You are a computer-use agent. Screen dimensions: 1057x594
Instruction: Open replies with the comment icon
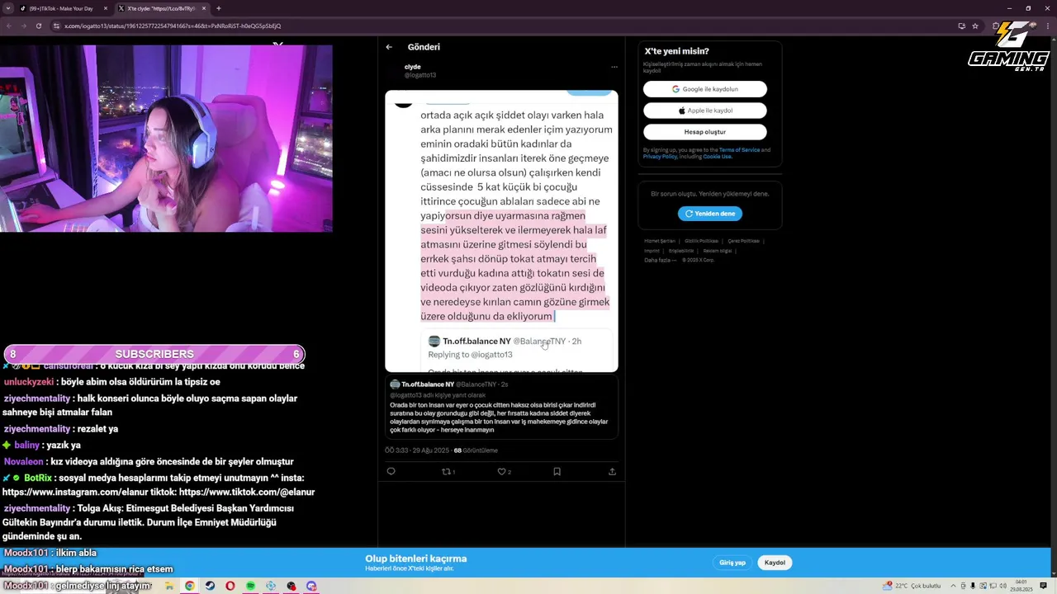click(391, 472)
